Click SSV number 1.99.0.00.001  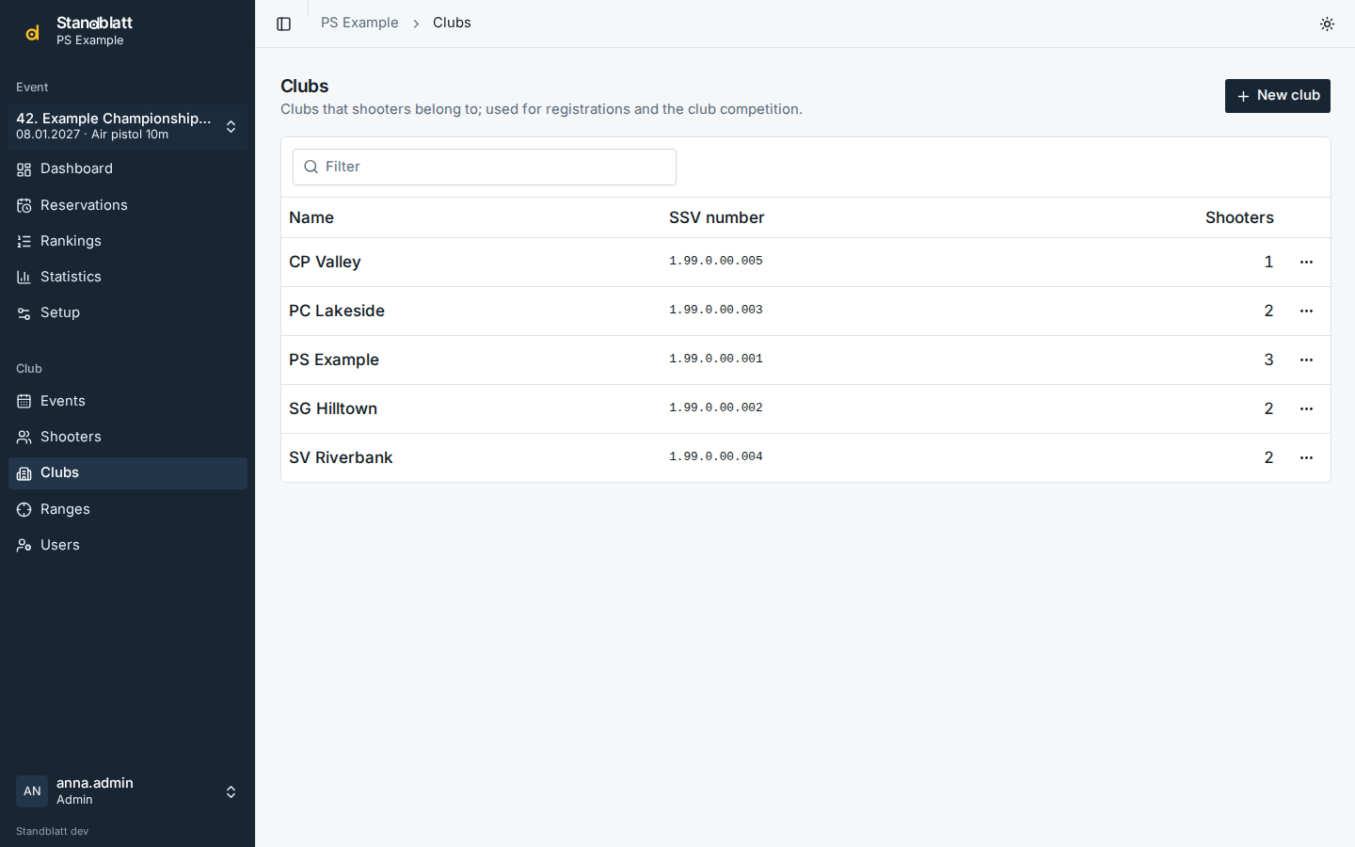click(716, 359)
